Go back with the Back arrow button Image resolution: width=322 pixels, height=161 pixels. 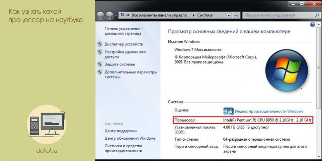coord(100,15)
